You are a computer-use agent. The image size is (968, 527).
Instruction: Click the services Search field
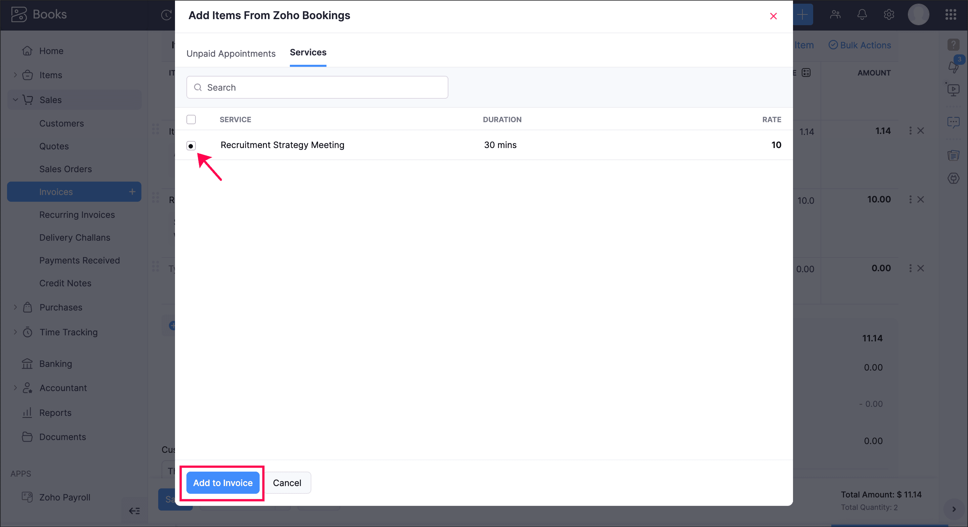[317, 88]
